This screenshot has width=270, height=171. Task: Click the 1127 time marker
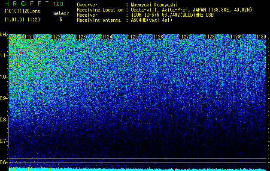(x=184, y=37)
